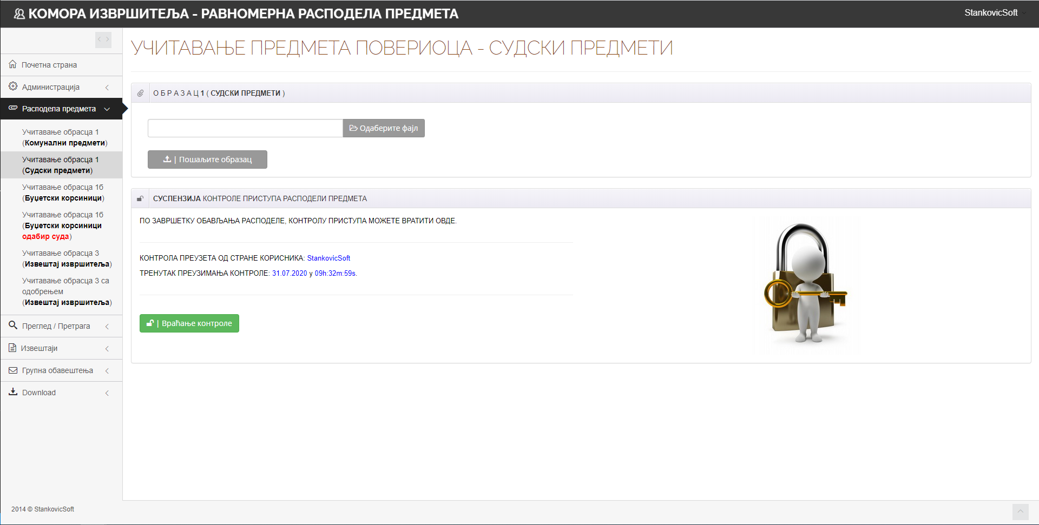Click the paperclip icon in Образац 1 header
This screenshot has width=1039, height=525.
(x=141, y=93)
